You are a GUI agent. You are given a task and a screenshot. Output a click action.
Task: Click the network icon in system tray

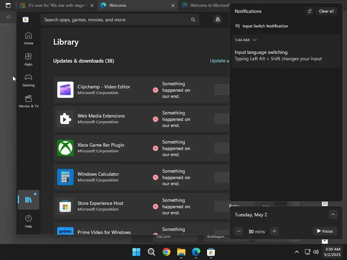click(x=307, y=252)
